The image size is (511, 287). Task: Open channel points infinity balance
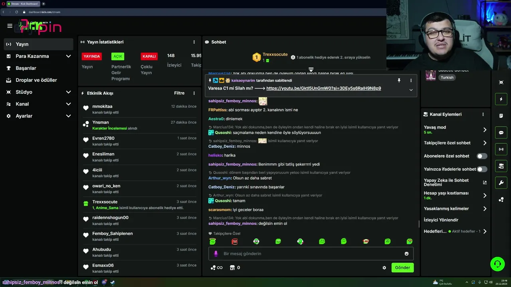tap(217, 268)
